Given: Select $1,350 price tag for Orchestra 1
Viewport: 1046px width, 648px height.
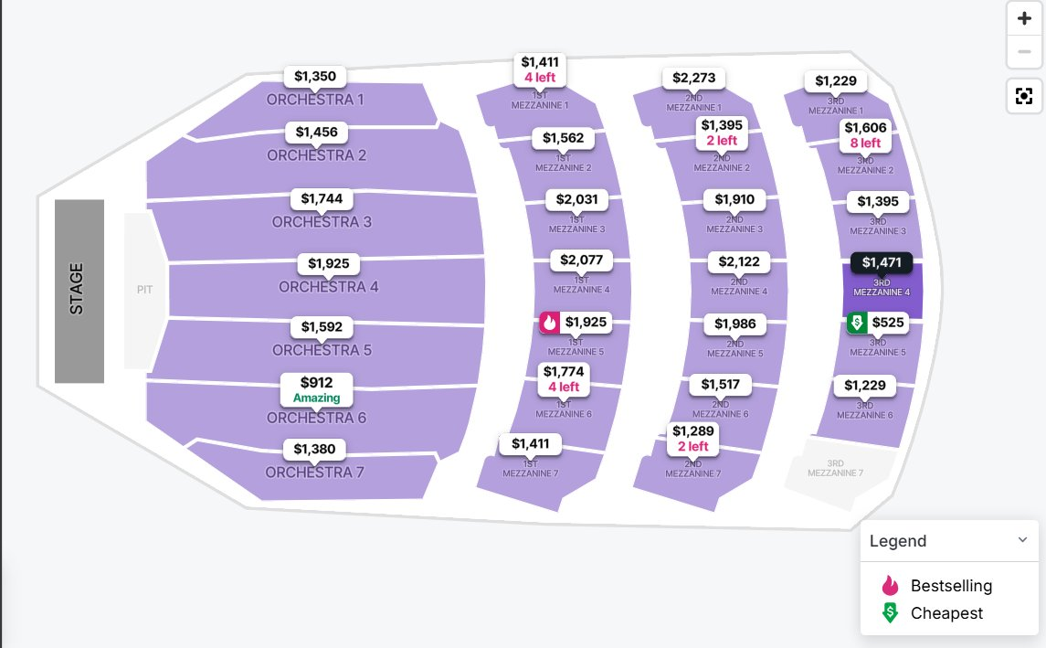Looking at the screenshot, I should (x=315, y=76).
